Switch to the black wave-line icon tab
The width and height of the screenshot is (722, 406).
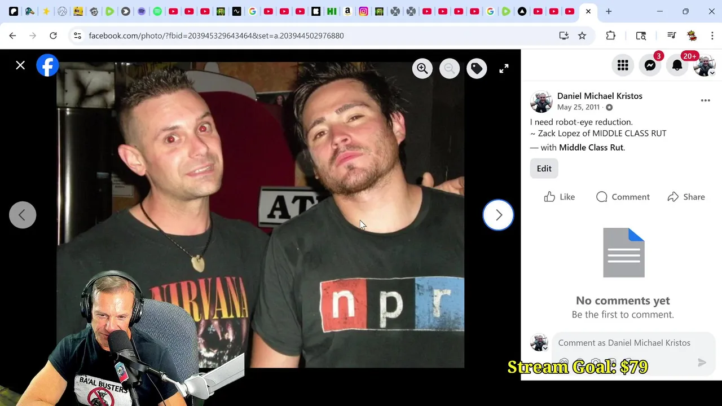(236, 11)
